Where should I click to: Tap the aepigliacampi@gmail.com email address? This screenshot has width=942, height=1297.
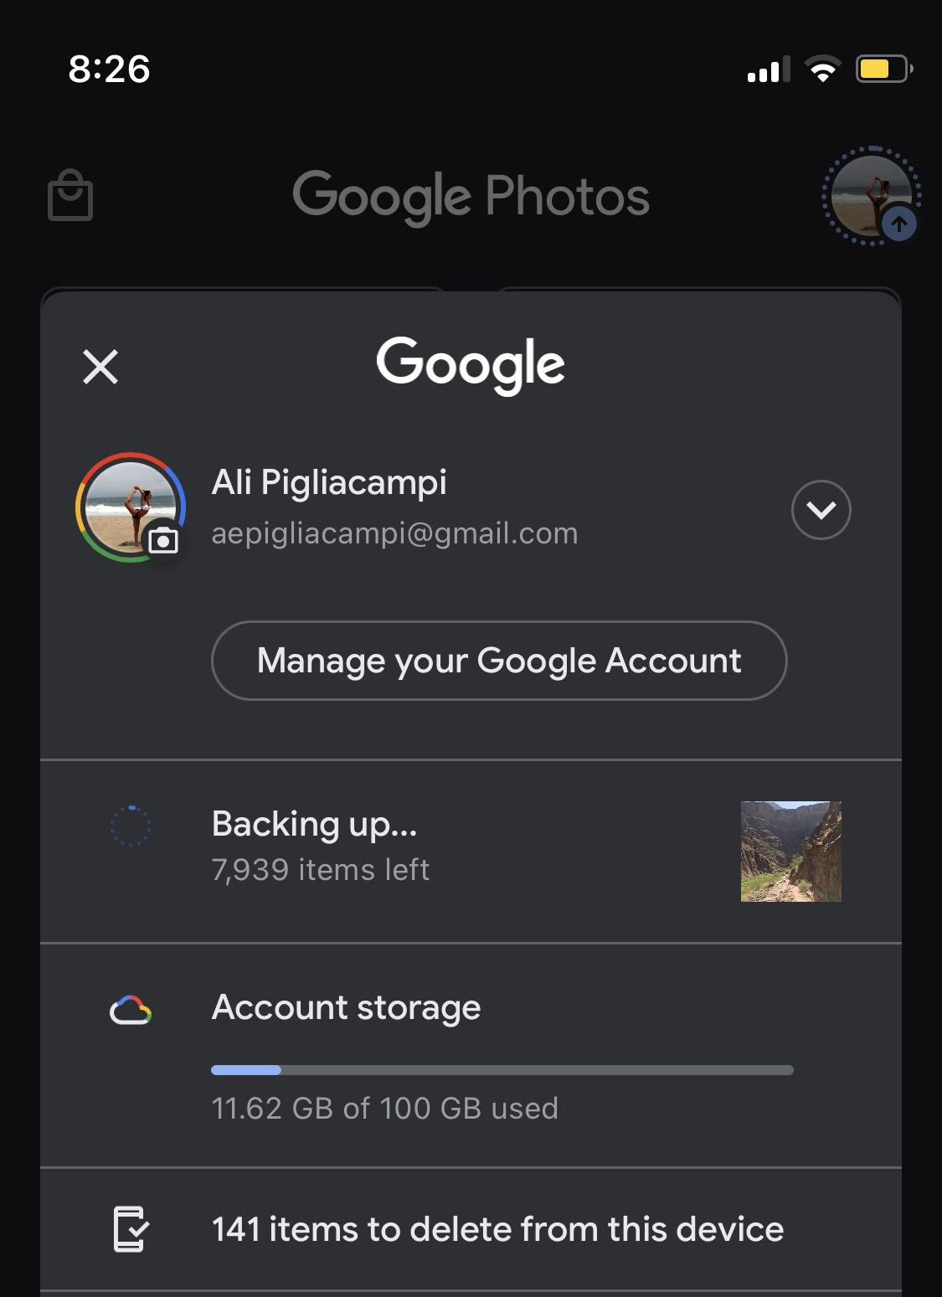coord(394,533)
